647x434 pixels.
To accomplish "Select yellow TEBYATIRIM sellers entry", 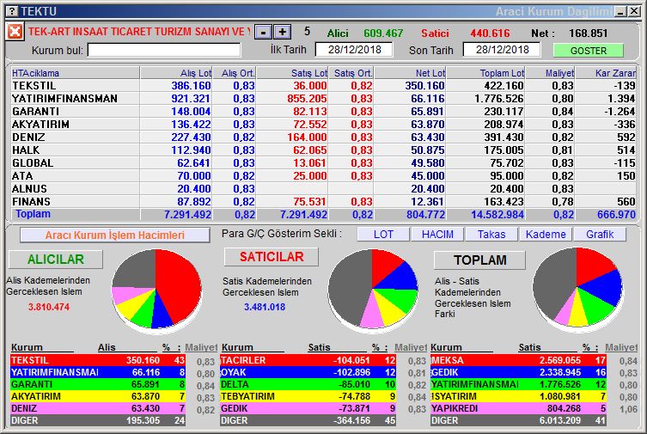I will [308, 396].
